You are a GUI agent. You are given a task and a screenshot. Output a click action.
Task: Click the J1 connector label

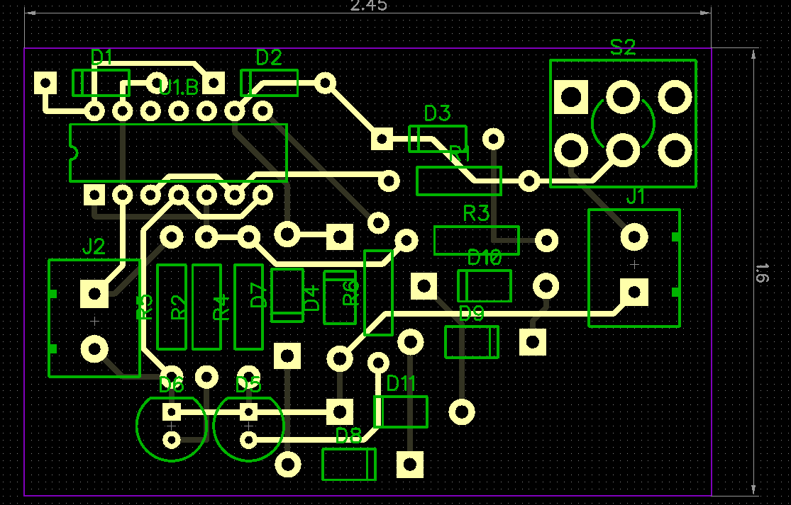coord(636,196)
